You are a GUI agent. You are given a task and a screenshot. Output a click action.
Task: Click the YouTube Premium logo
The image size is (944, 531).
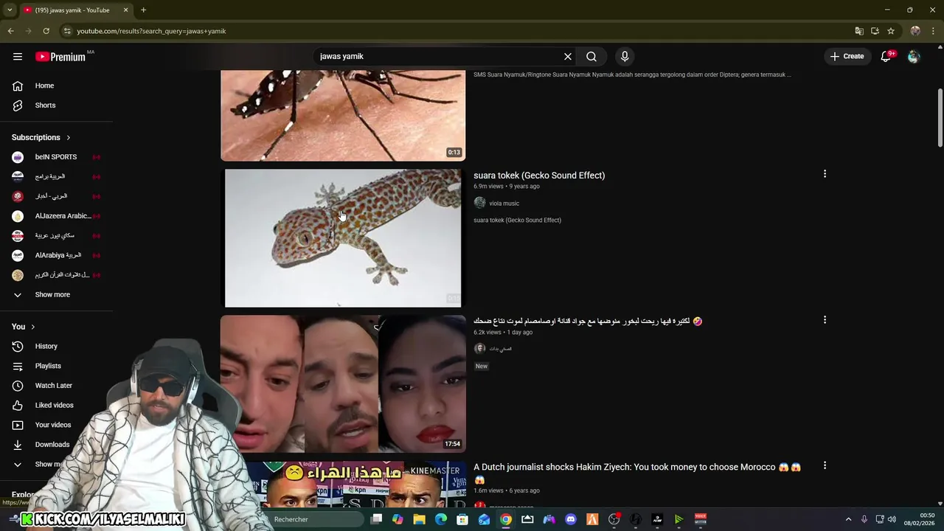tap(60, 57)
